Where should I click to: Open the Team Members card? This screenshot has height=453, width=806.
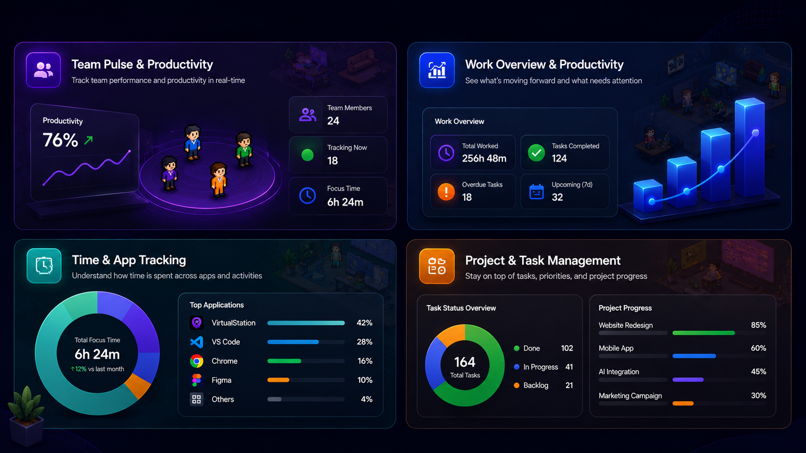[338, 115]
